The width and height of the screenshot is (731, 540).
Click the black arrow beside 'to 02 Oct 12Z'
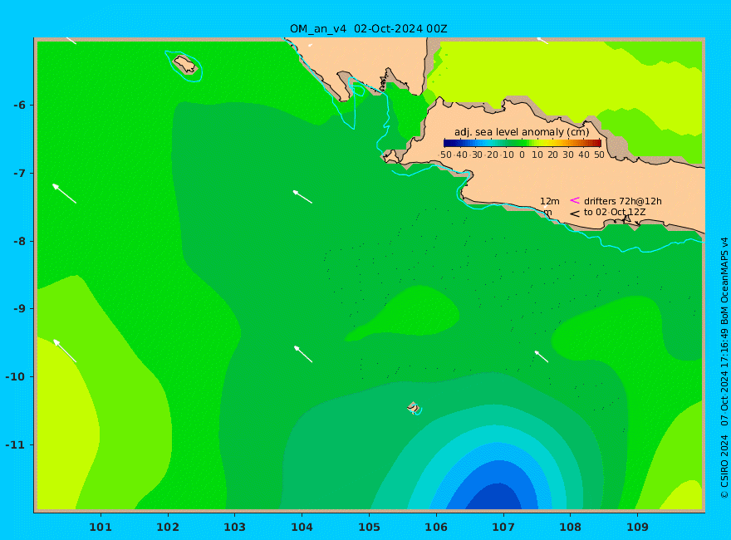tap(575, 214)
